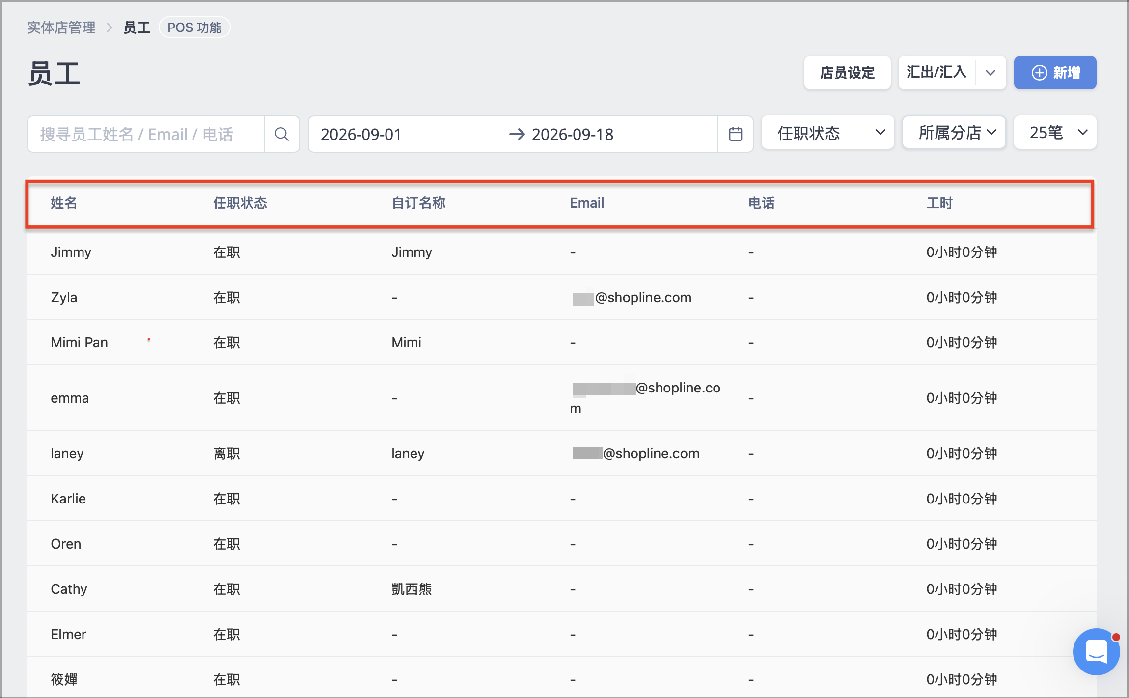Click the 员工 breadcrumb
Image resolution: width=1129 pixels, height=698 pixels.
click(137, 28)
